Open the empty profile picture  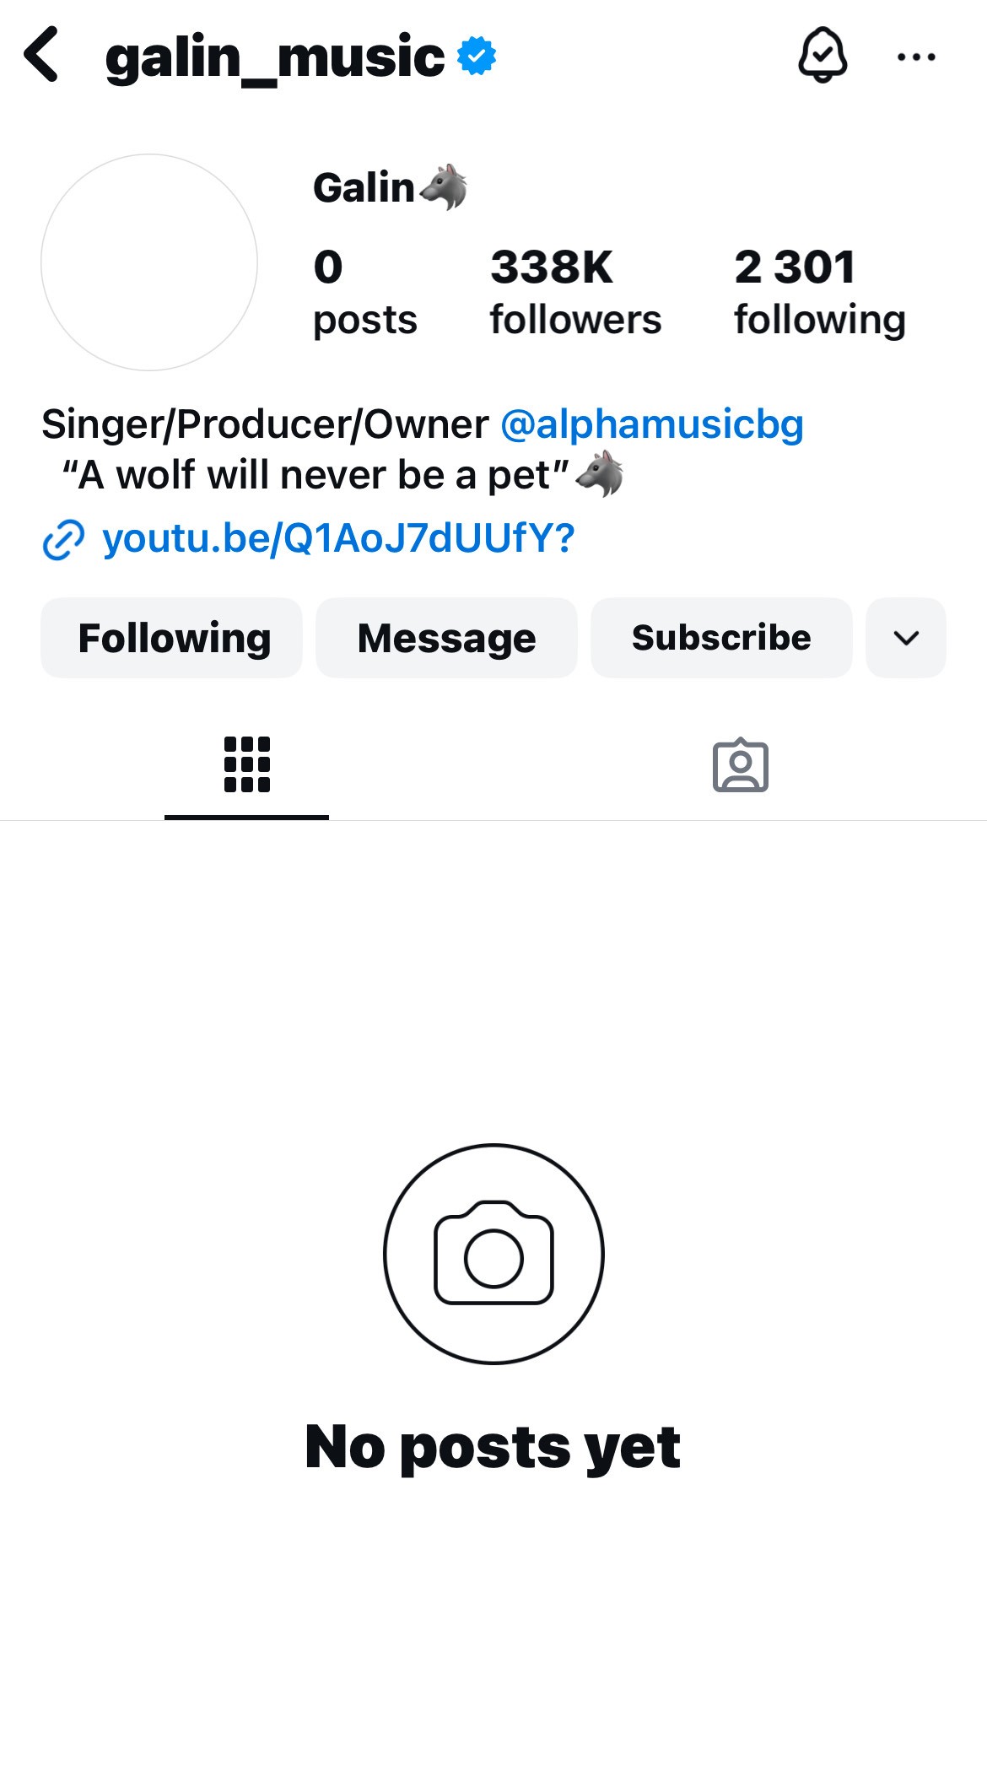(x=149, y=262)
